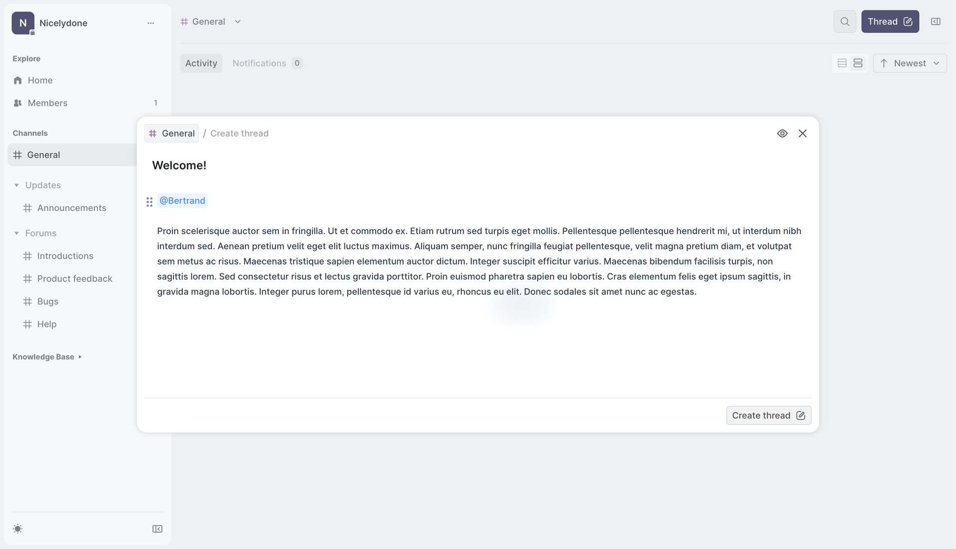The width and height of the screenshot is (956, 549).
Task: Click the Home icon in Explore
Action: pyautogui.click(x=18, y=80)
